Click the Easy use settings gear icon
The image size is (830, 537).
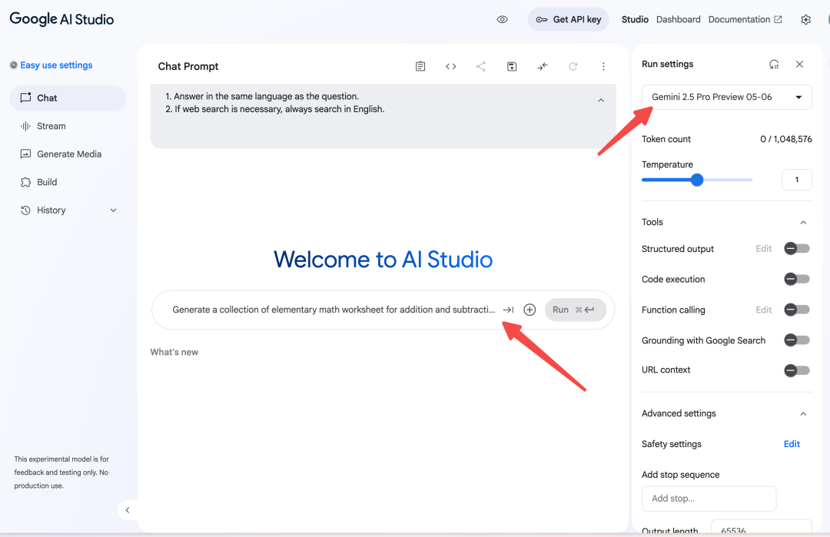click(x=13, y=65)
